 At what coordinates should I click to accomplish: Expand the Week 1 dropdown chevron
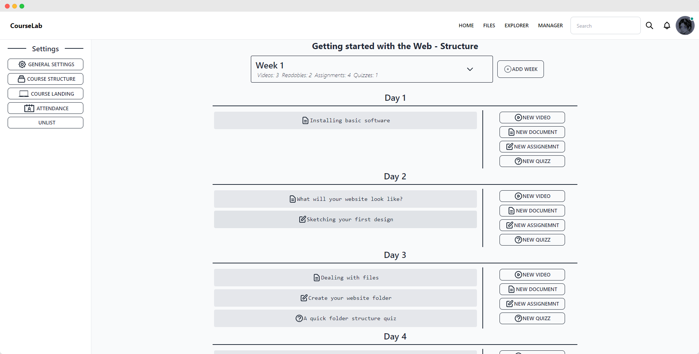click(x=470, y=69)
